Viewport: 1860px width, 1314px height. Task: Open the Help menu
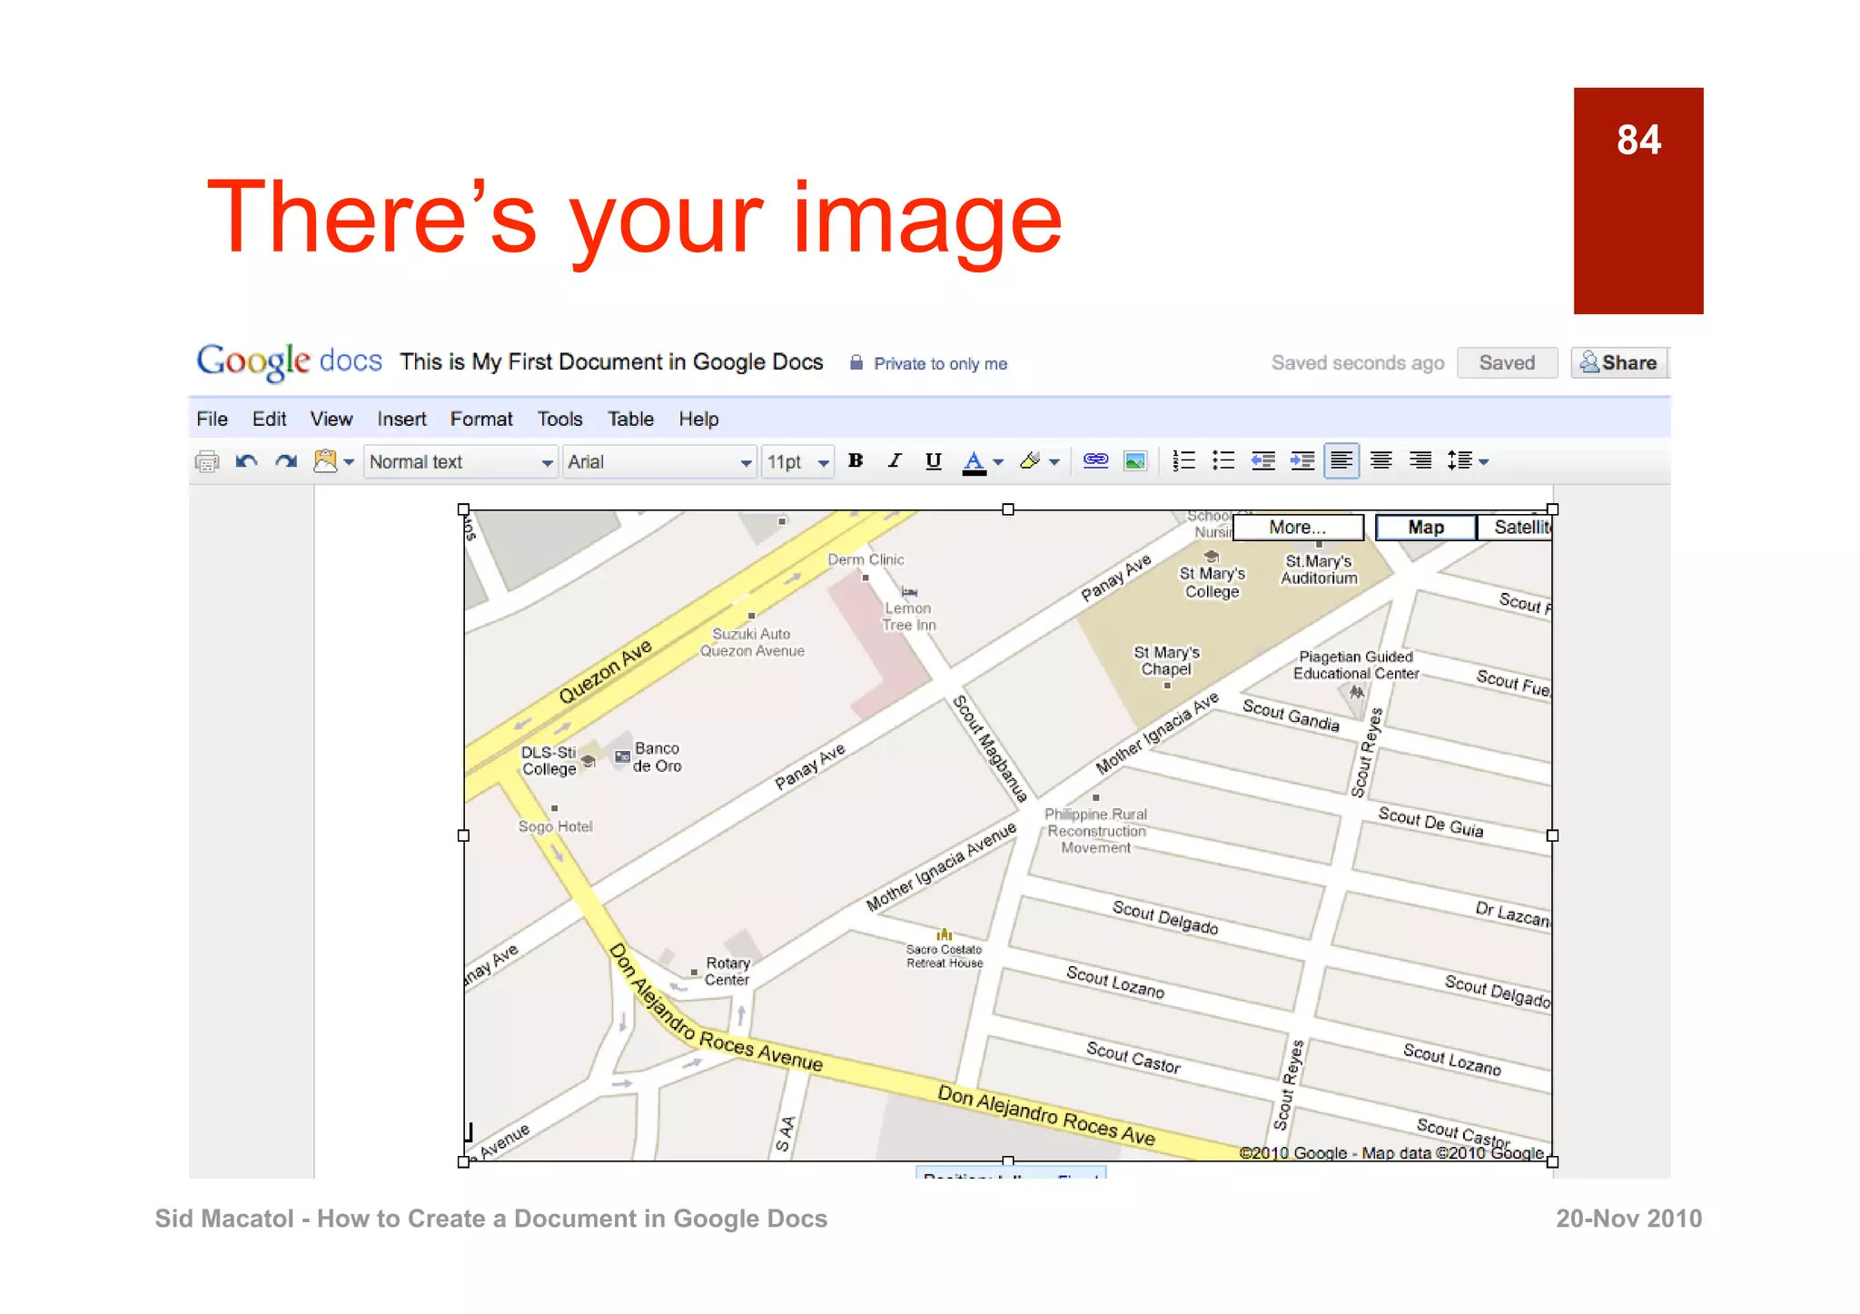pos(698,420)
